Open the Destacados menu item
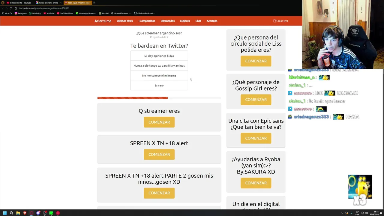The height and width of the screenshot is (216, 384). (x=168, y=21)
